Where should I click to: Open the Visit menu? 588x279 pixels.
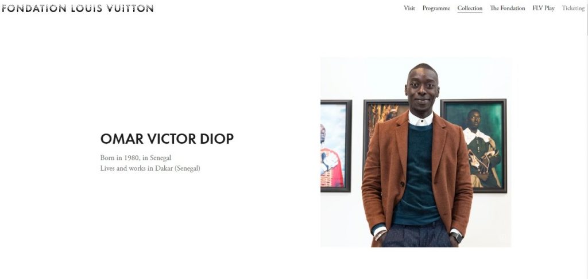409,8
